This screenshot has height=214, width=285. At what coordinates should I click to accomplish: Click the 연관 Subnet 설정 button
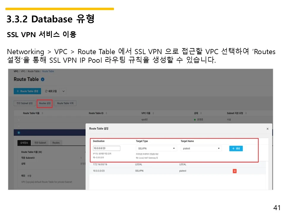[x=25, y=103]
